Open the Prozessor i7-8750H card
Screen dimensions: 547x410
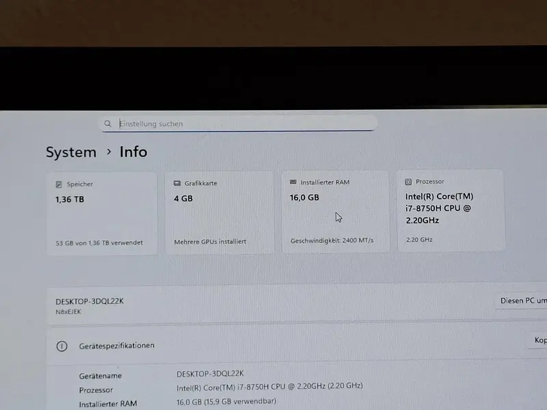[x=451, y=210]
